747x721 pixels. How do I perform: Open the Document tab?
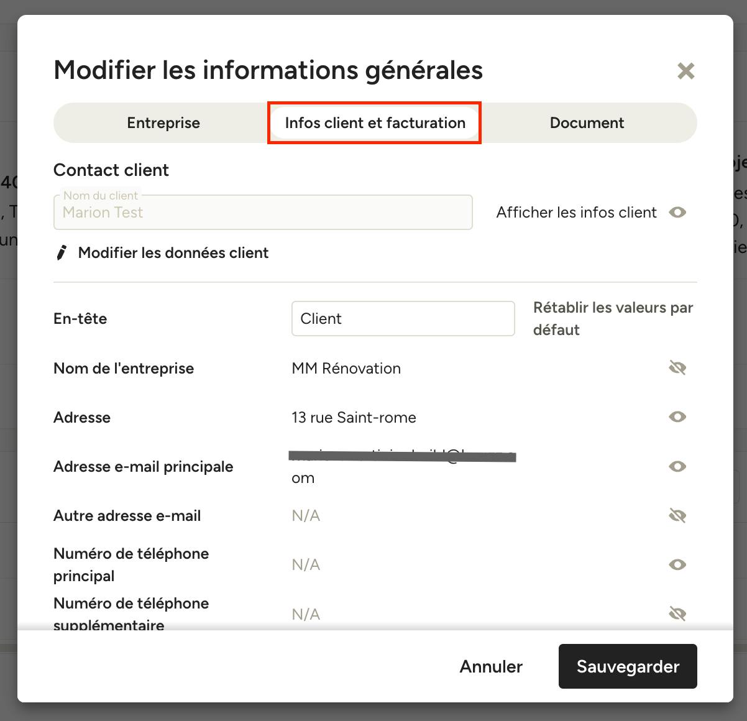click(587, 123)
